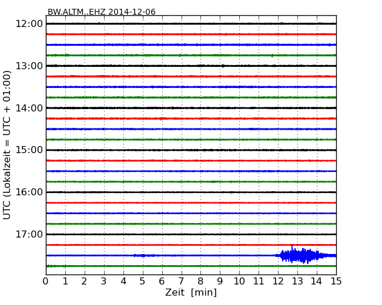Click x-axis tick label 13
The height and width of the screenshot is (305, 382).
coord(297,282)
